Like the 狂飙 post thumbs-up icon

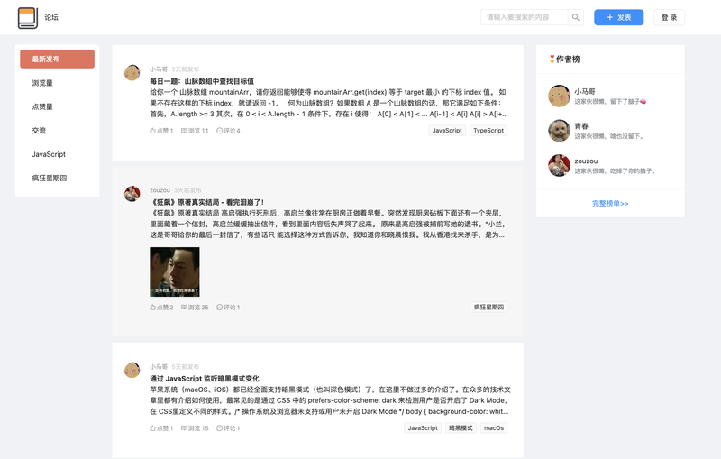click(x=152, y=308)
